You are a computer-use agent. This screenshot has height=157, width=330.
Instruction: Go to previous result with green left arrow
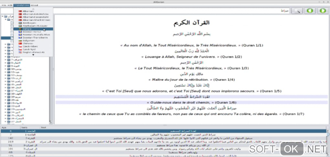pos(310,11)
